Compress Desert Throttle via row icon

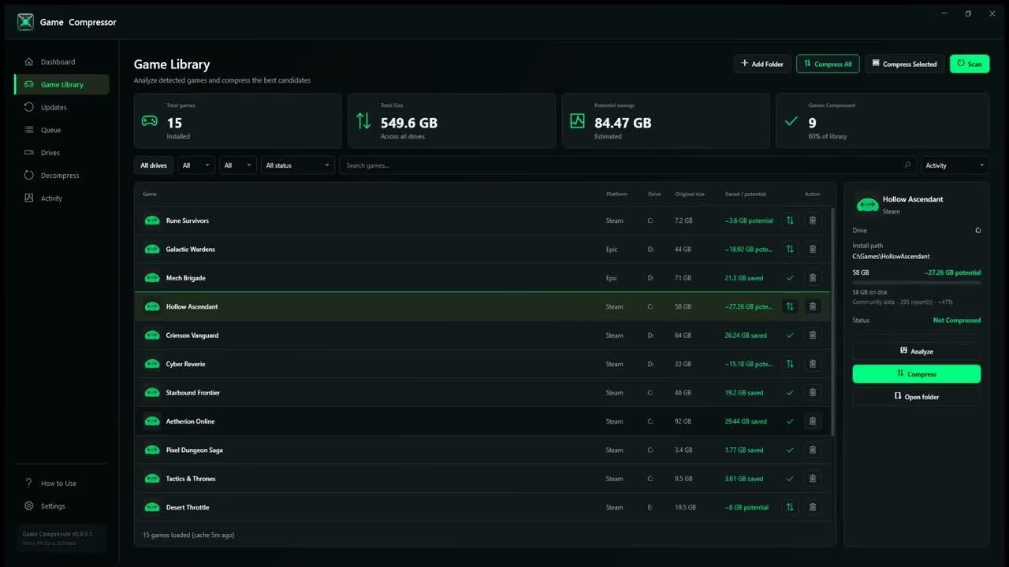coord(790,507)
